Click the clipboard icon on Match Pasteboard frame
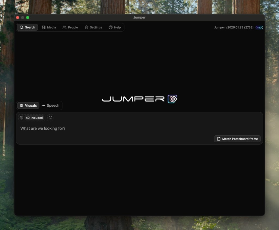The width and height of the screenshot is (279, 230). 219,139
